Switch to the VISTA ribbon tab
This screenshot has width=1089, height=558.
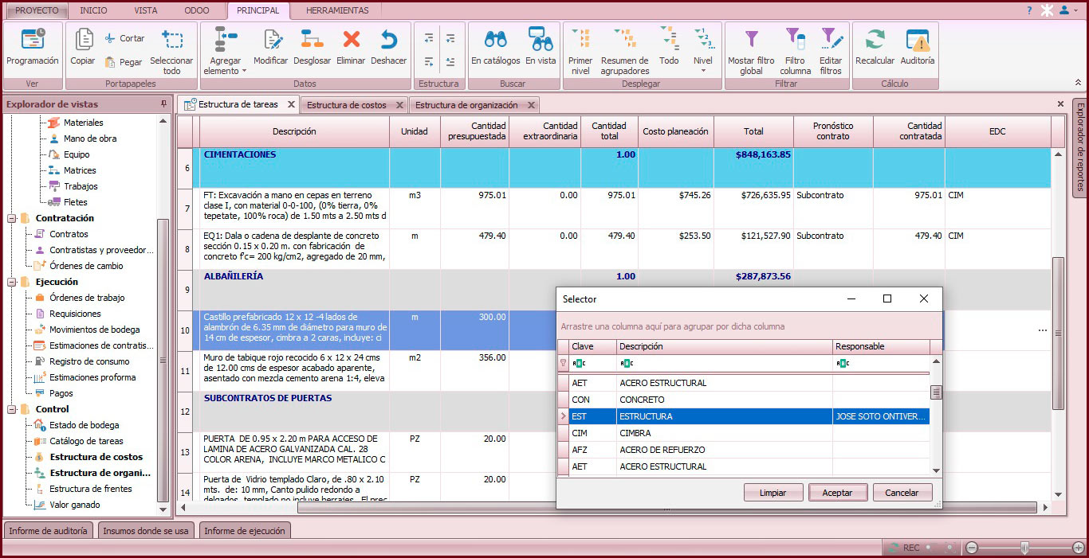pos(146,10)
